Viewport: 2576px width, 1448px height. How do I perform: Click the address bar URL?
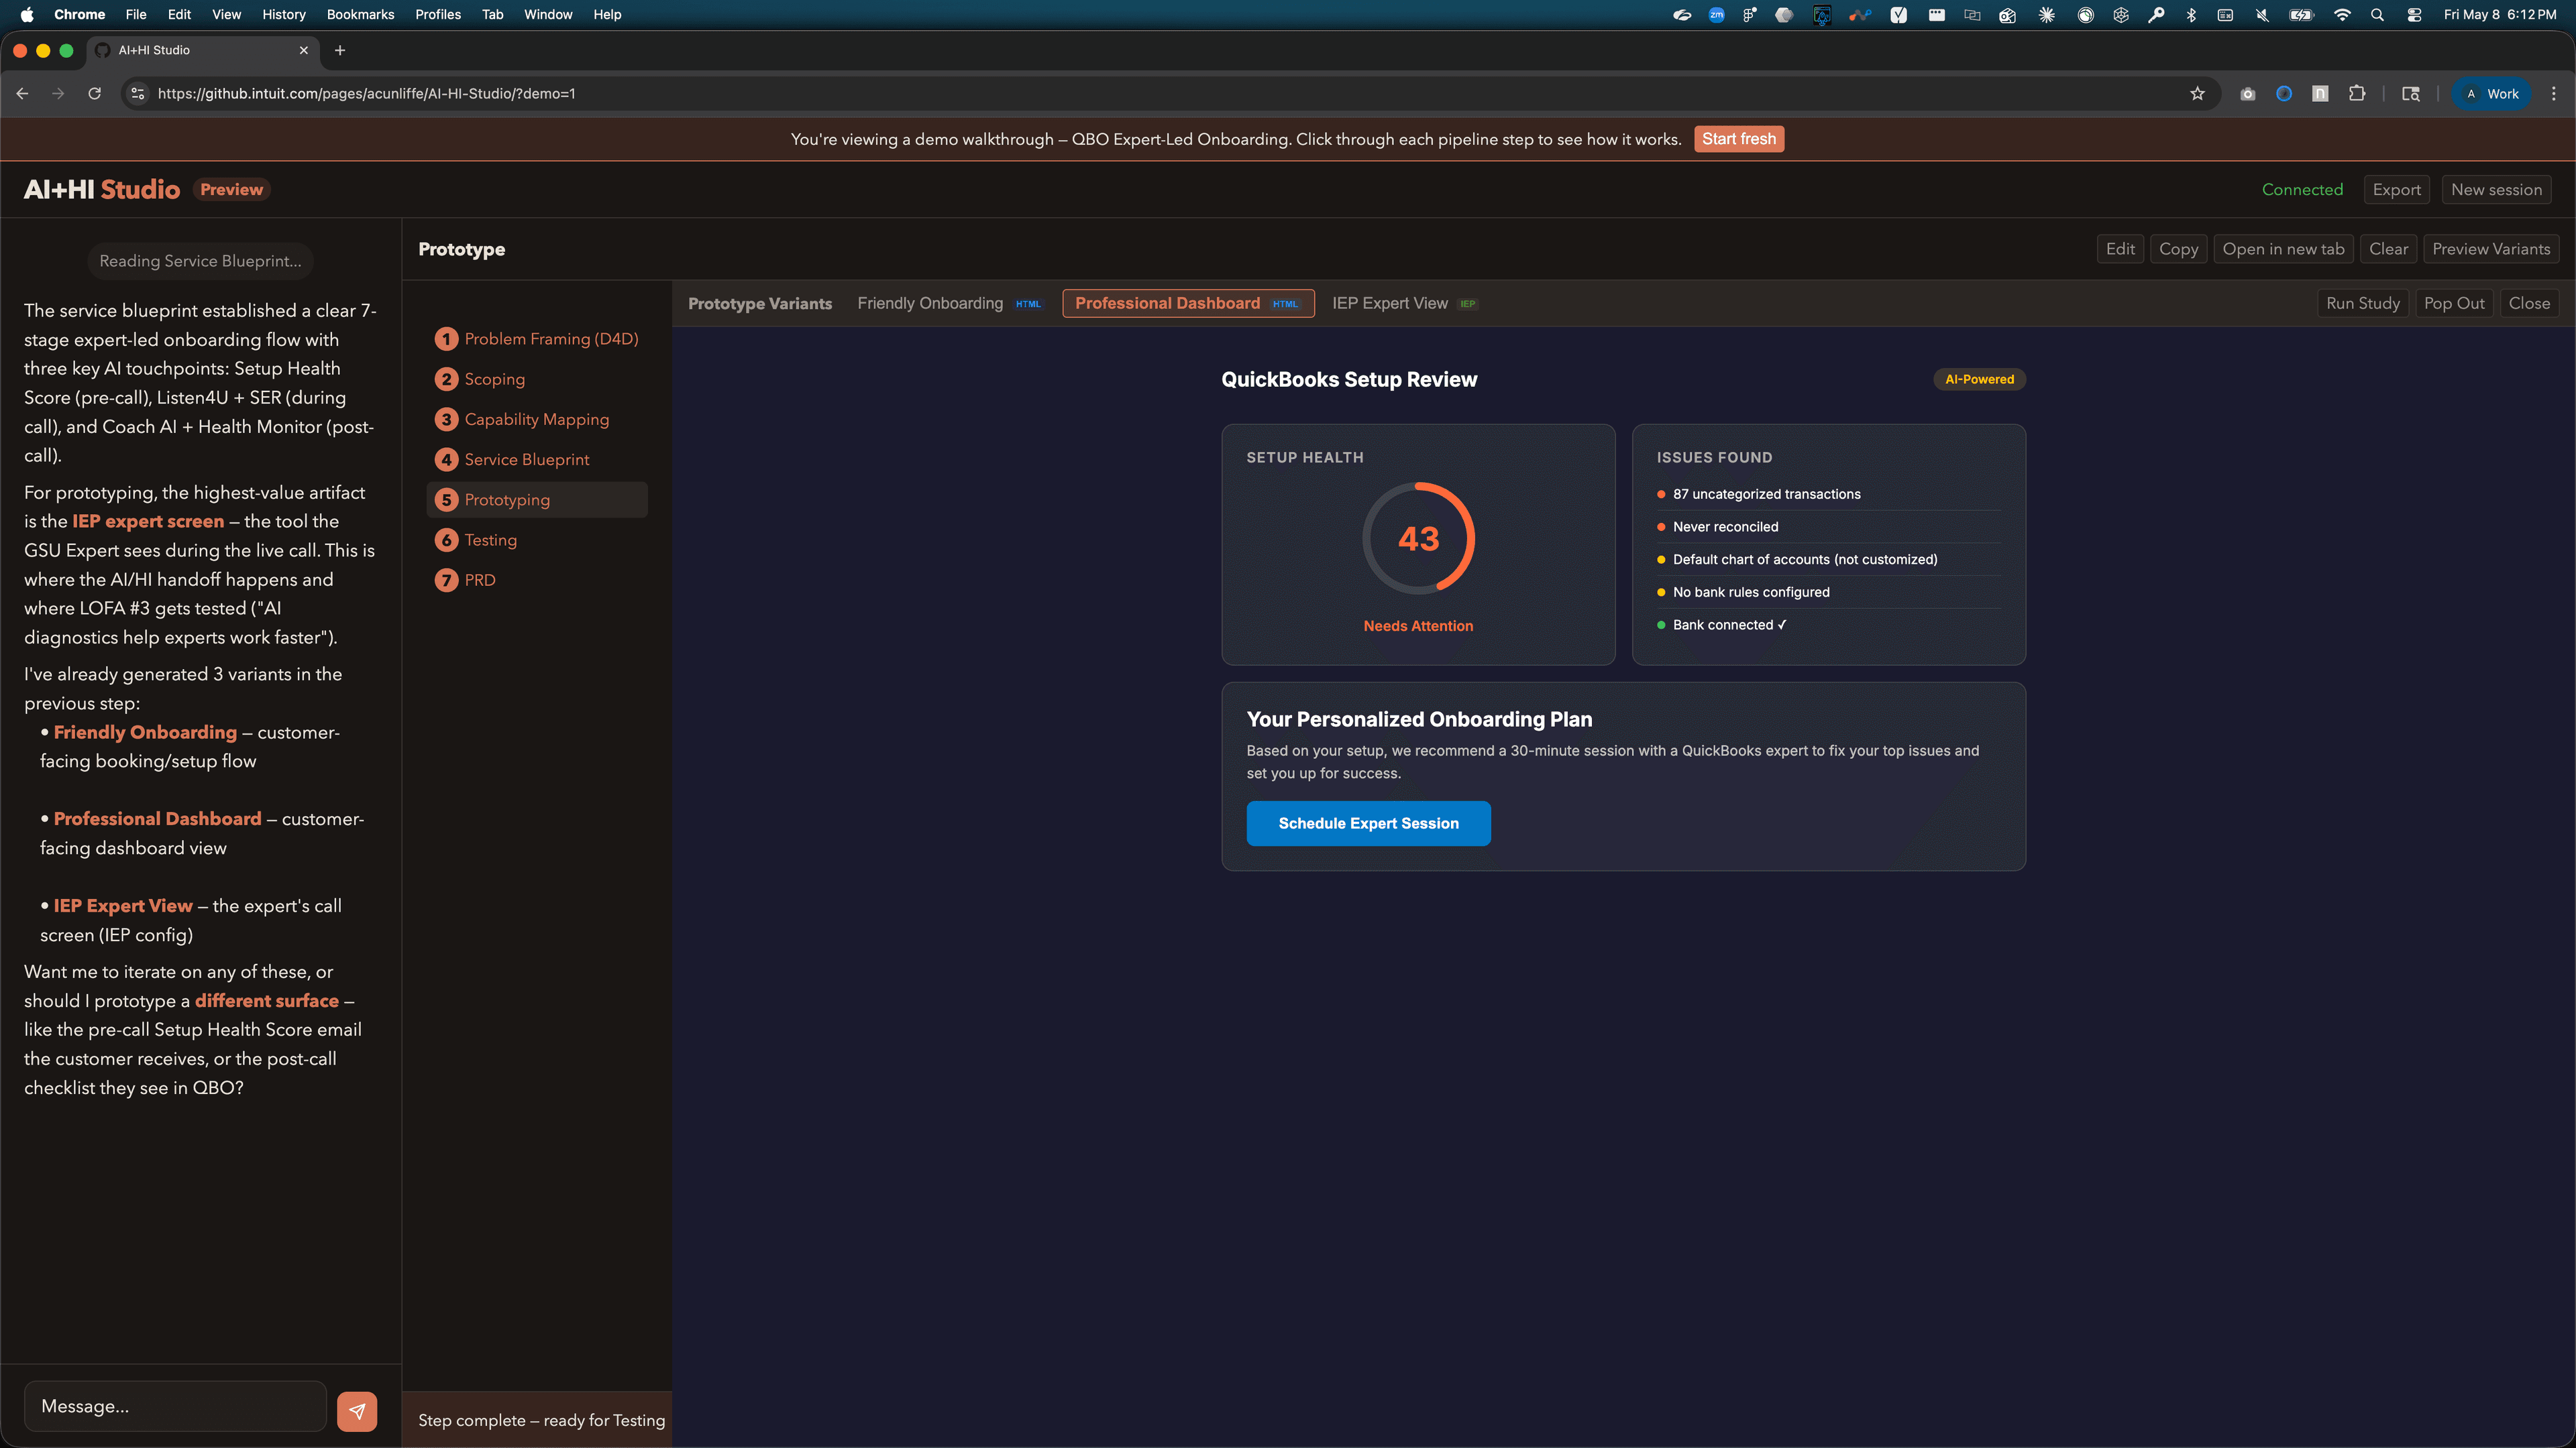[366, 94]
